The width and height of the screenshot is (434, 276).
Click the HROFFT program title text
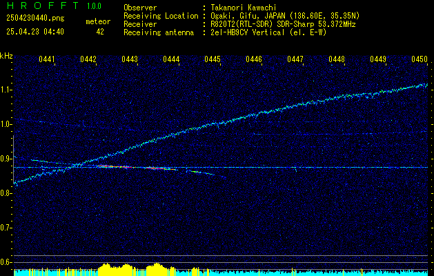tap(42, 6)
